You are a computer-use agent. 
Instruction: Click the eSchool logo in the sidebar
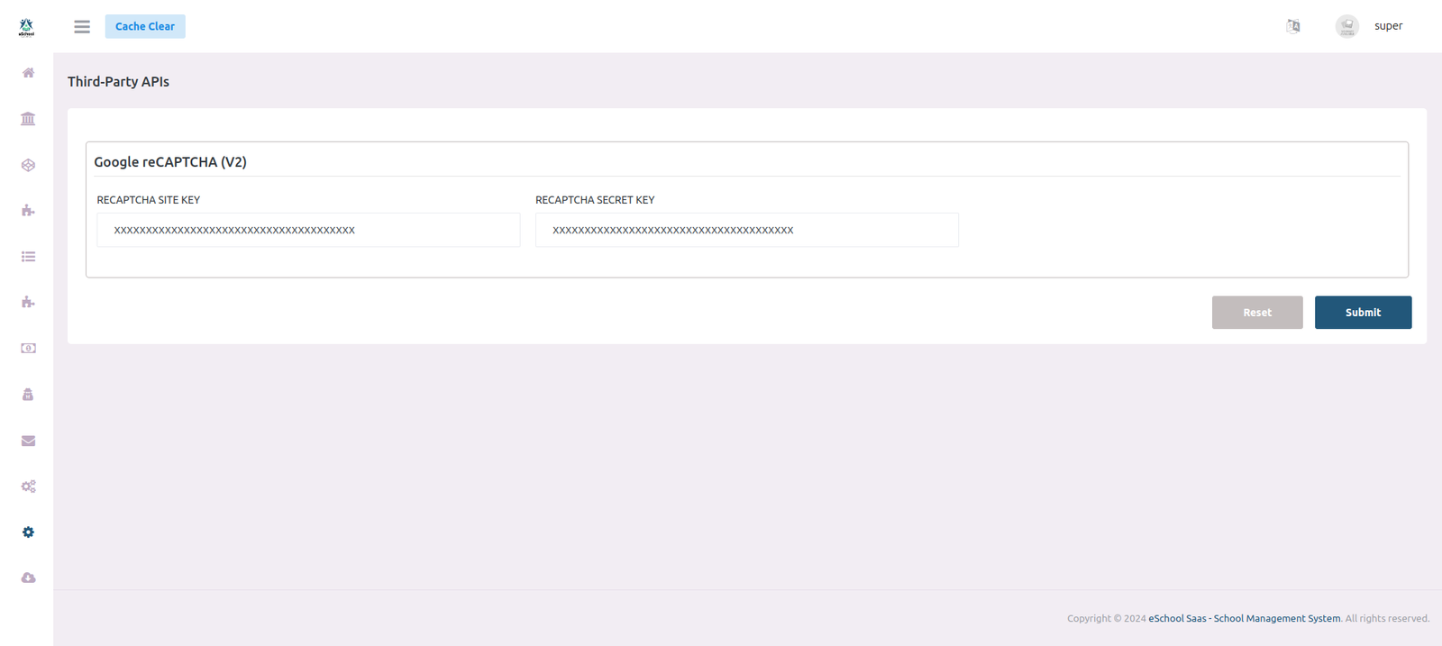[26, 27]
